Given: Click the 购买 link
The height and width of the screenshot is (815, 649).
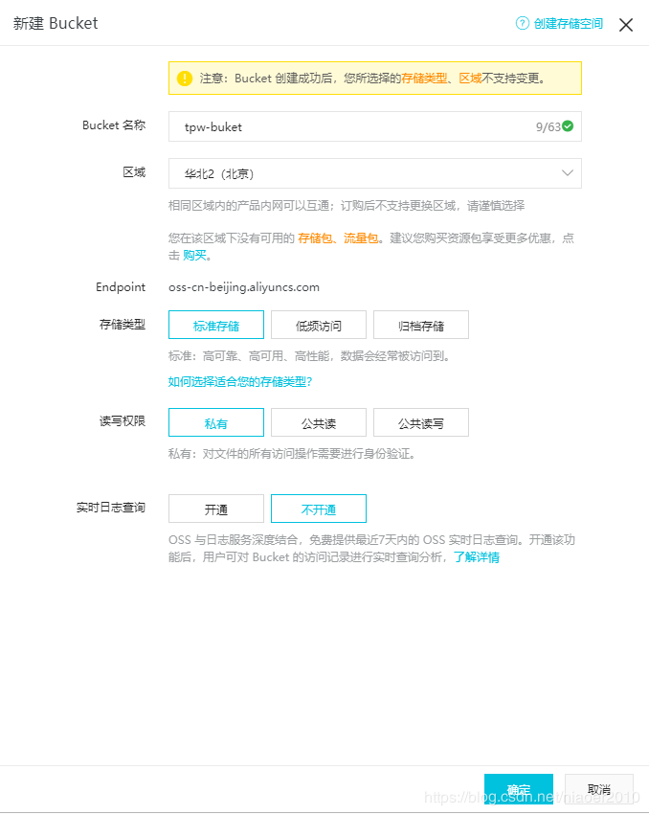Looking at the screenshot, I should [x=195, y=255].
